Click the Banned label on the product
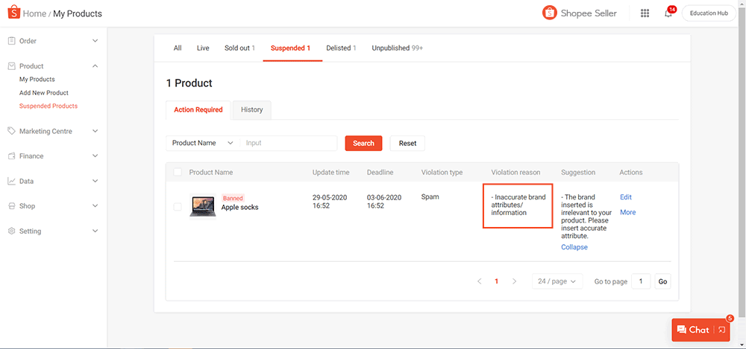Viewport: 746px width, 349px height. tap(233, 198)
